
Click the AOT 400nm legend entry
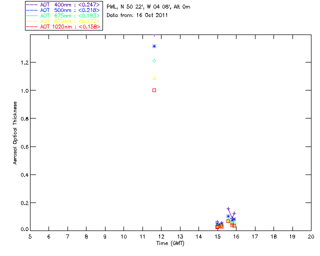(x=63, y=4)
